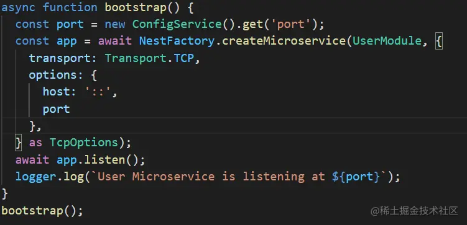Click the highlighted opening brace after UserModule

coord(438,42)
